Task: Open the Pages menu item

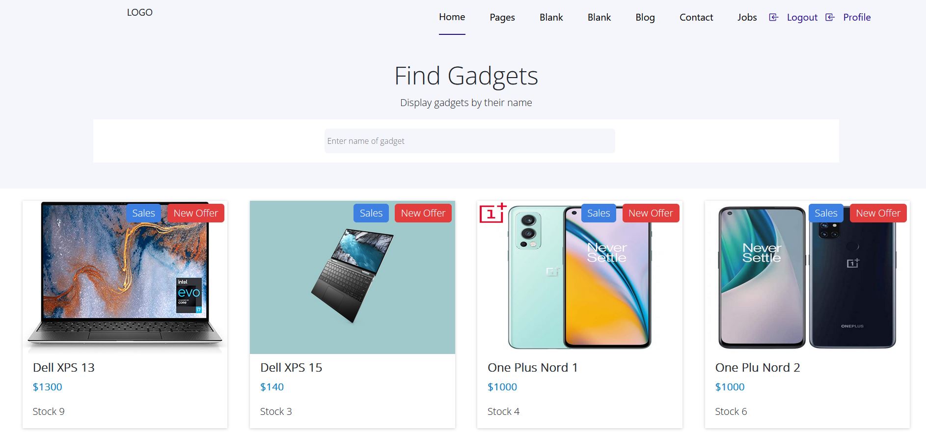Action: pyautogui.click(x=502, y=18)
